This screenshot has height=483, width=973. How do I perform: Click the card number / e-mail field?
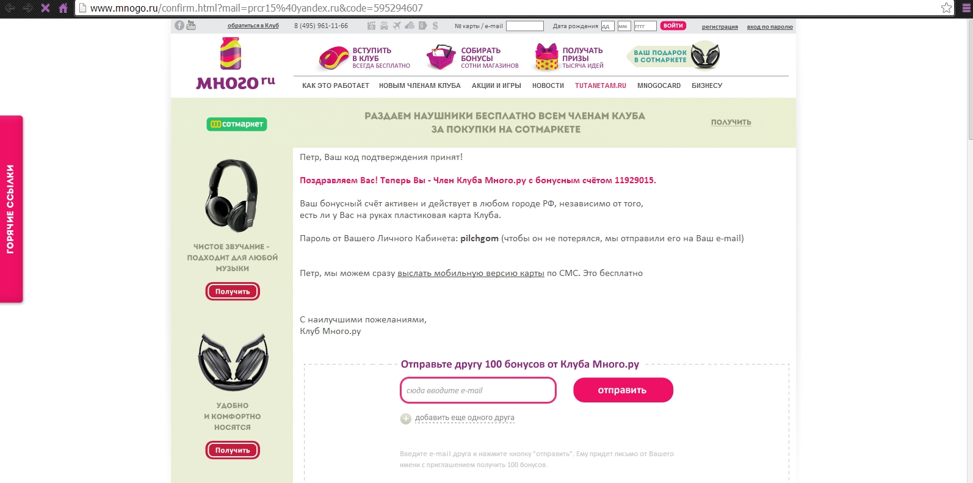point(524,26)
